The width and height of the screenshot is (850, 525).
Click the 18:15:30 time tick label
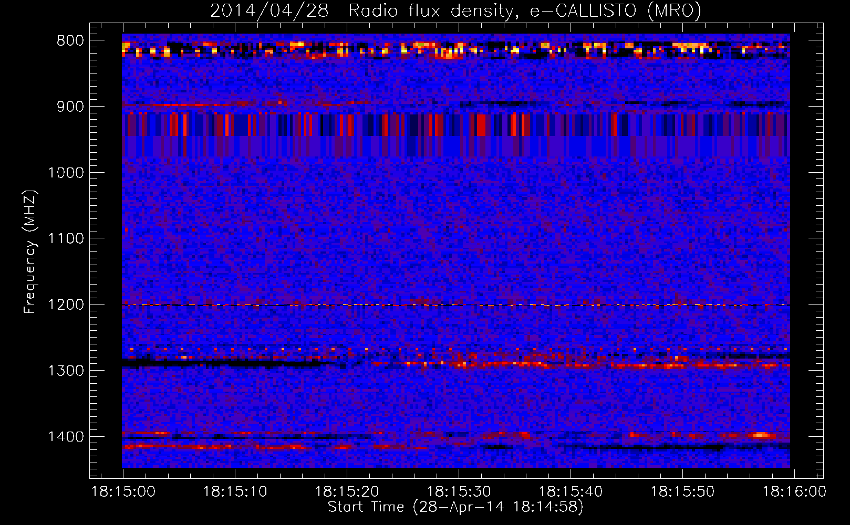(459, 492)
